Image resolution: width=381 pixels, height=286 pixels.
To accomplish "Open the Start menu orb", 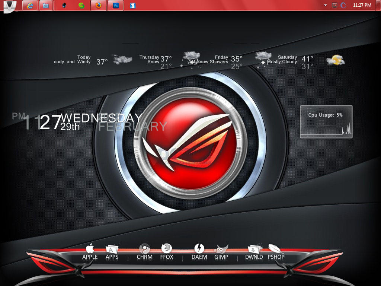I will 10,6.
